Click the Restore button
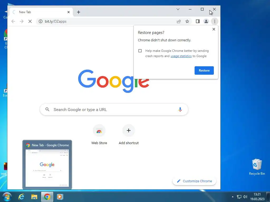 click(204, 70)
